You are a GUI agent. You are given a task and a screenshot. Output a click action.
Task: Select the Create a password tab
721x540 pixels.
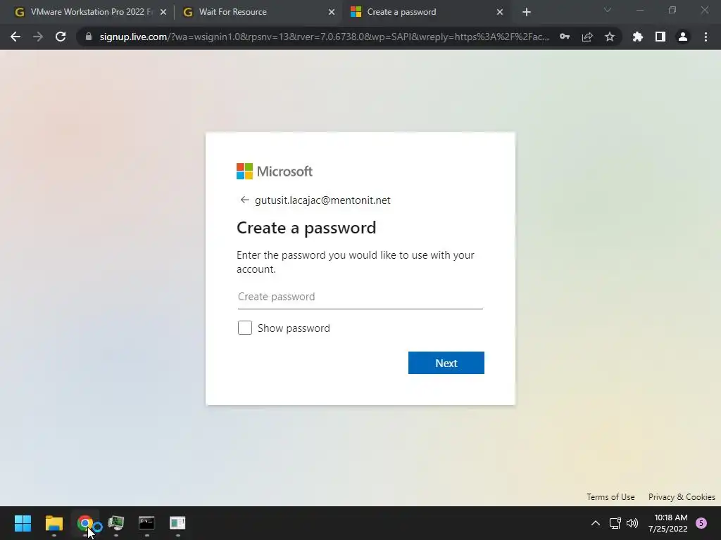[x=426, y=12]
